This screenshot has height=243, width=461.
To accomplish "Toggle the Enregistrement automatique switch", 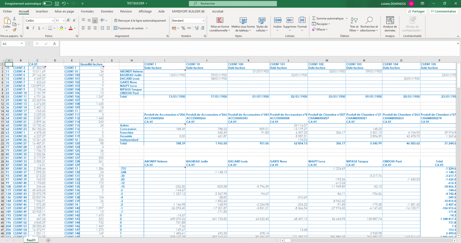I will click(x=47, y=4).
